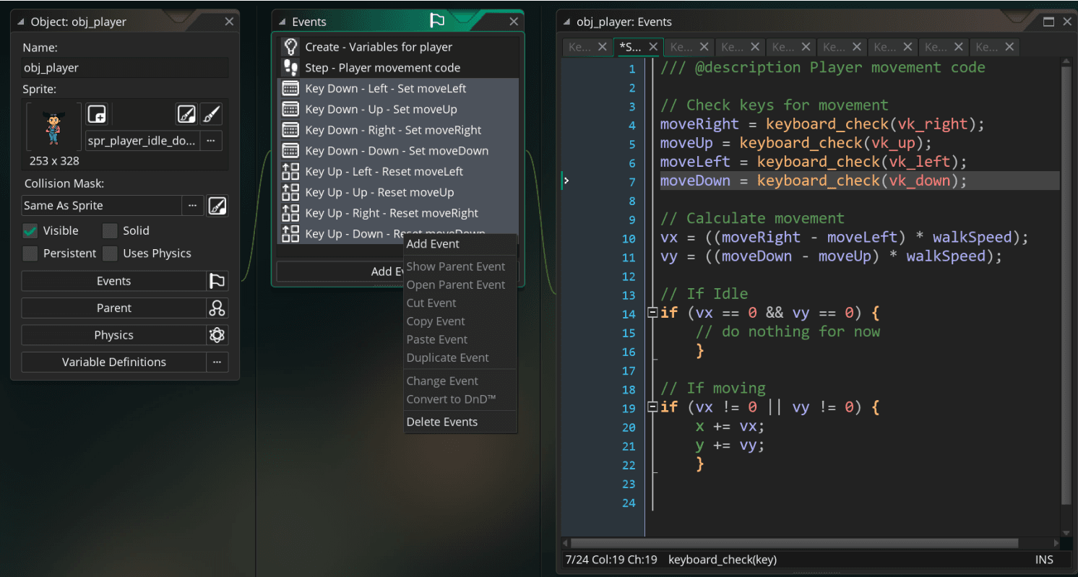Screen dimensions: 1078x577
Task: Click the parent link icon on Parent button
Action: point(215,308)
